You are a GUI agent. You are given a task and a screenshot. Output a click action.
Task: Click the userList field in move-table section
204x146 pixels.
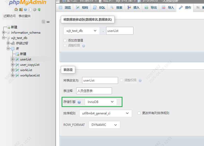120,31
